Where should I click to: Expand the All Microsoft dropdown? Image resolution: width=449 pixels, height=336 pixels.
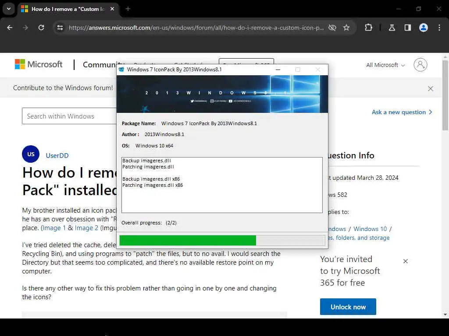(385, 65)
